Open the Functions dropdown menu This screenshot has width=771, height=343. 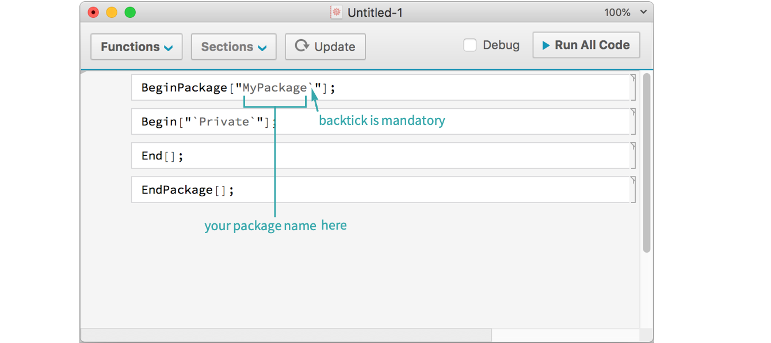(136, 47)
